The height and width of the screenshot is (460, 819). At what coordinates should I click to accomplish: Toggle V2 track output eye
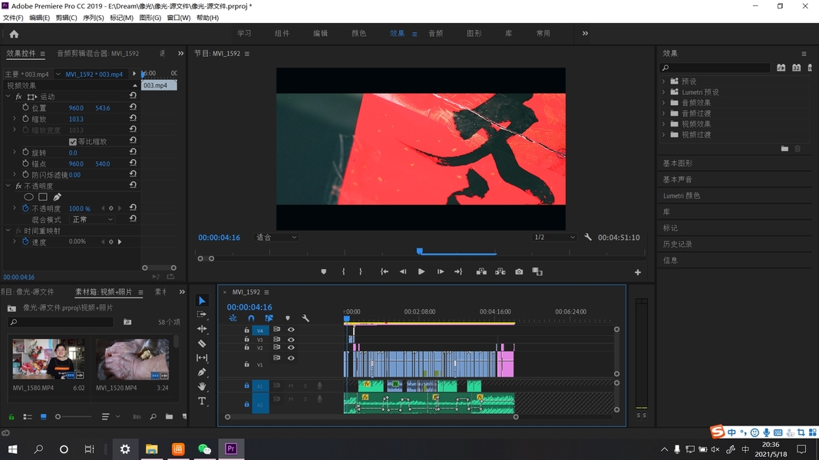tap(291, 347)
